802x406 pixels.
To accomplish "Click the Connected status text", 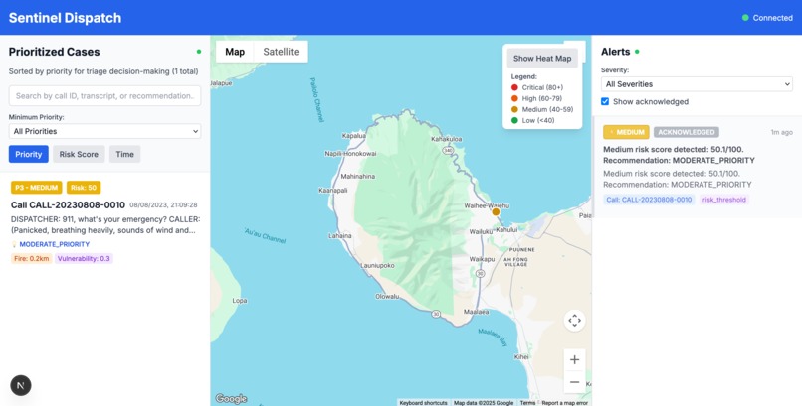I will click(x=773, y=18).
